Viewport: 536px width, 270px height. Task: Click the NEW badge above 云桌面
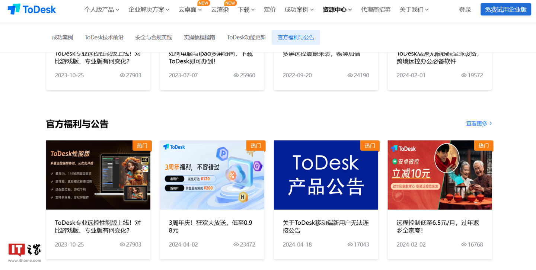tap(204, 3)
